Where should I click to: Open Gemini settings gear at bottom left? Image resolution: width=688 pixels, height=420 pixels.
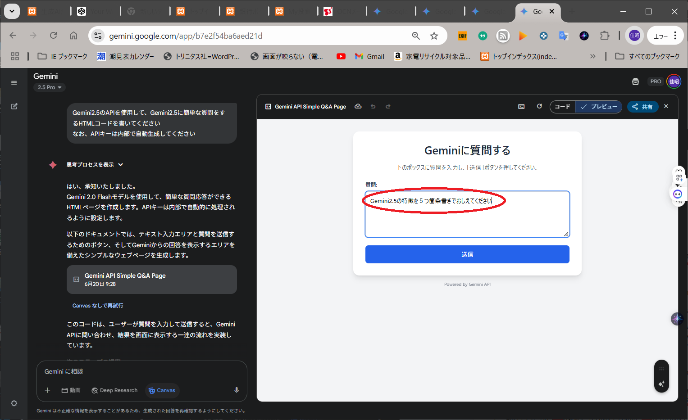click(x=14, y=403)
